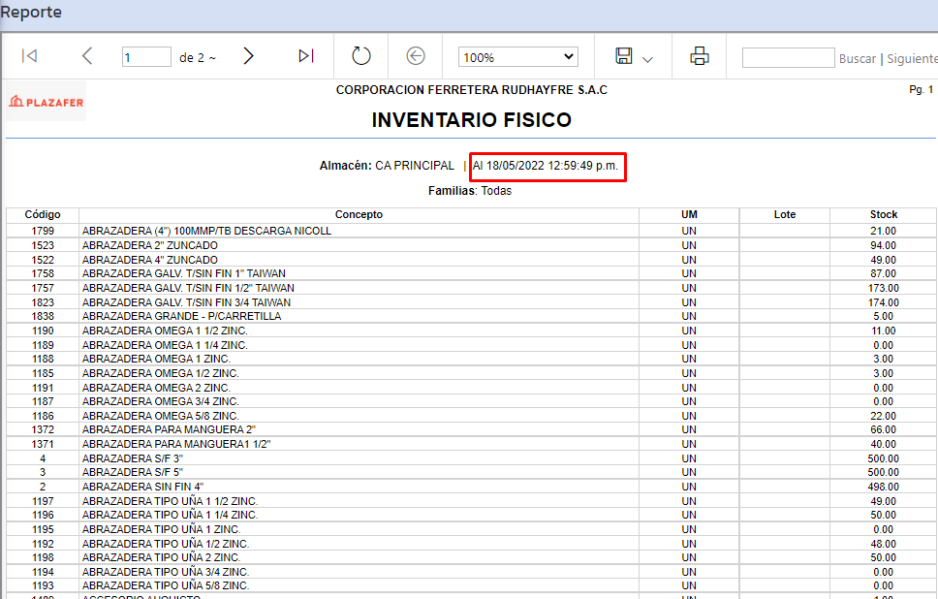This screenshot has width=938, height=599.
Task: Click CORPORACION FERRETERA RUDHAYFRE S.A.C text
Action: pyautogui.click(x=471, y=90)
